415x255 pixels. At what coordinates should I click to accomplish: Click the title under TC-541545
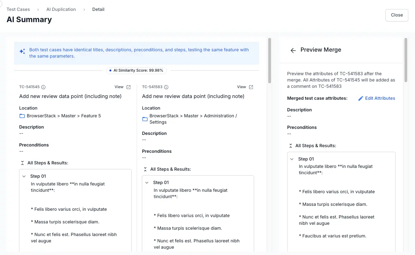pyautogui.click(x=70, y=96)
